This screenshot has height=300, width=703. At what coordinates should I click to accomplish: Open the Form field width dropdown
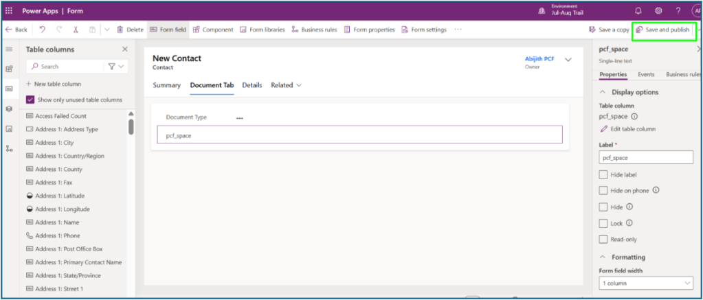pyautogui.click(x=646, y=283)
